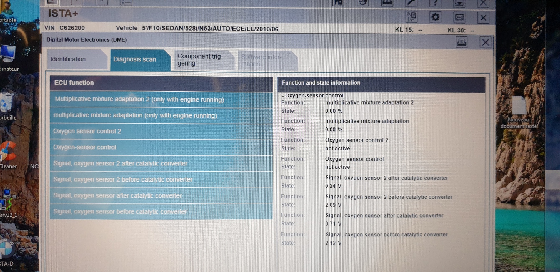This screenshot has width=560, height=272.
Task: Select Signal, oxygen sensor before catalytic converter row
Action: pos(161,211)
